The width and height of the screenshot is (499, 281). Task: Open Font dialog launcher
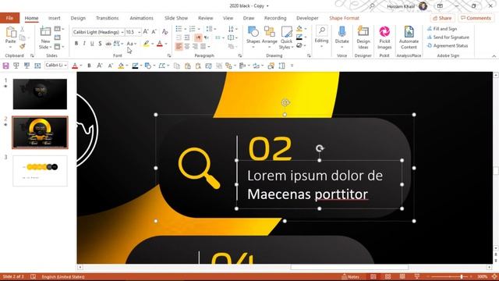click(x=169, y=55)
